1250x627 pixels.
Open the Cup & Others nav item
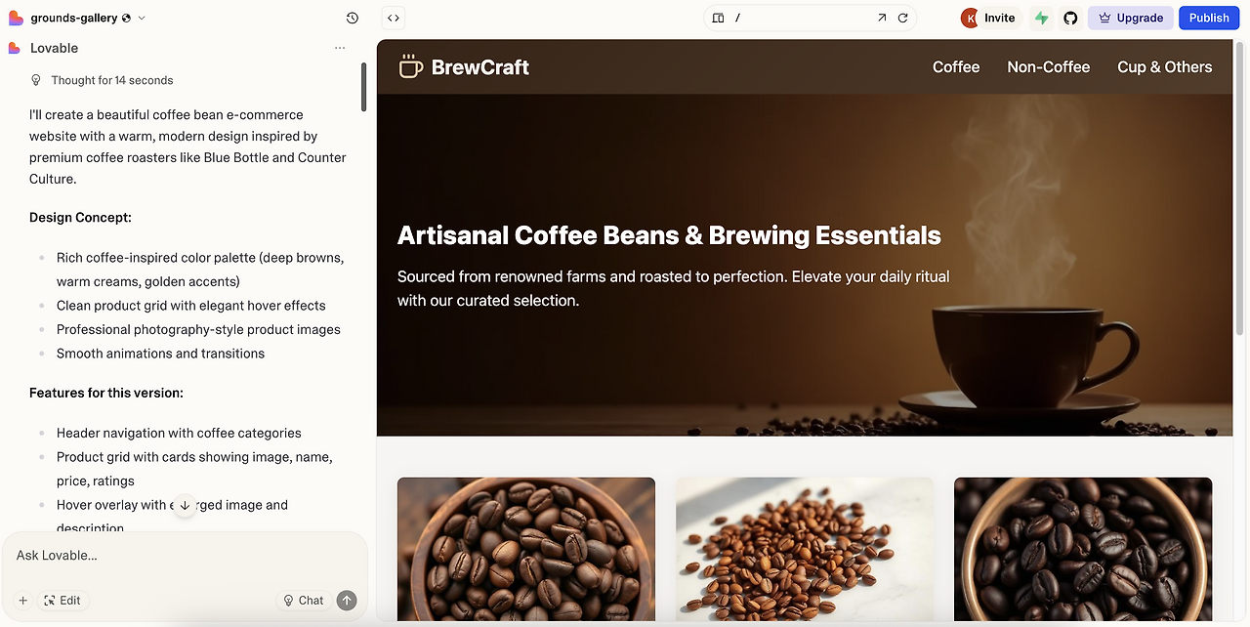(1165, 67)
